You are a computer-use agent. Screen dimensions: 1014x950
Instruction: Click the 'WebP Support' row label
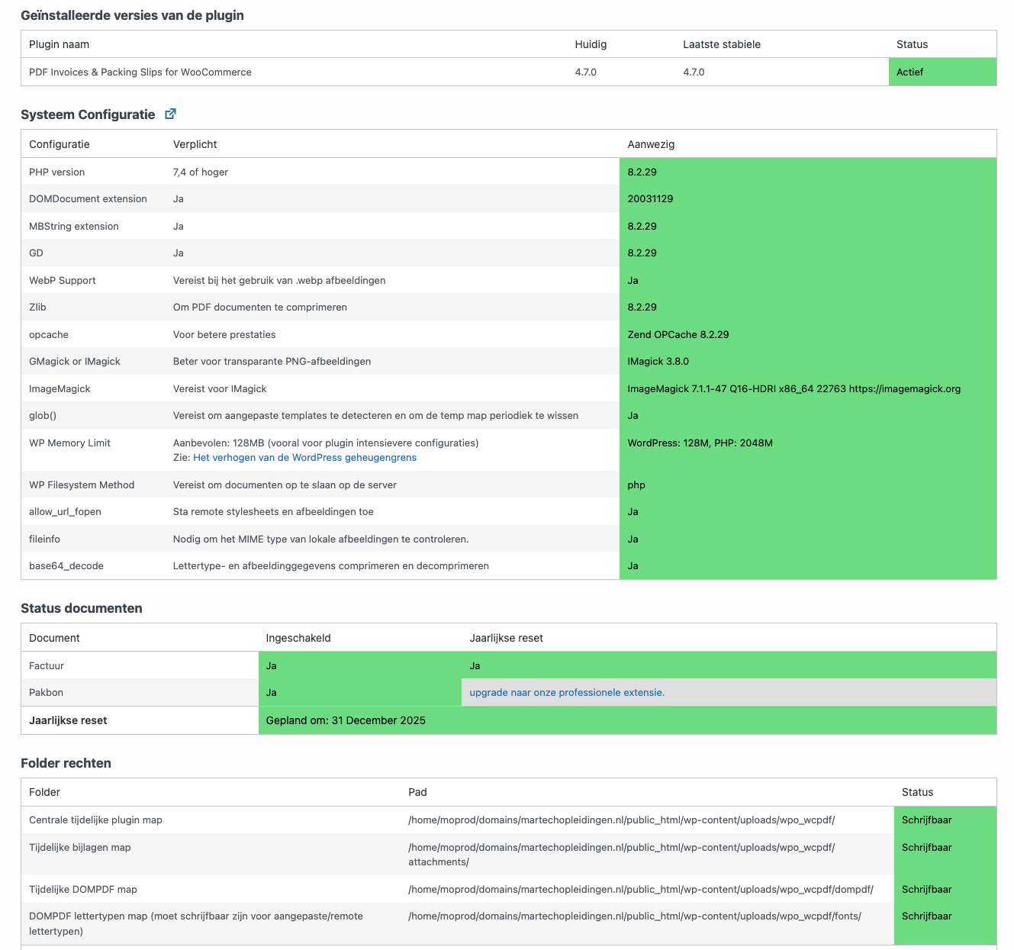coord(63,281)
